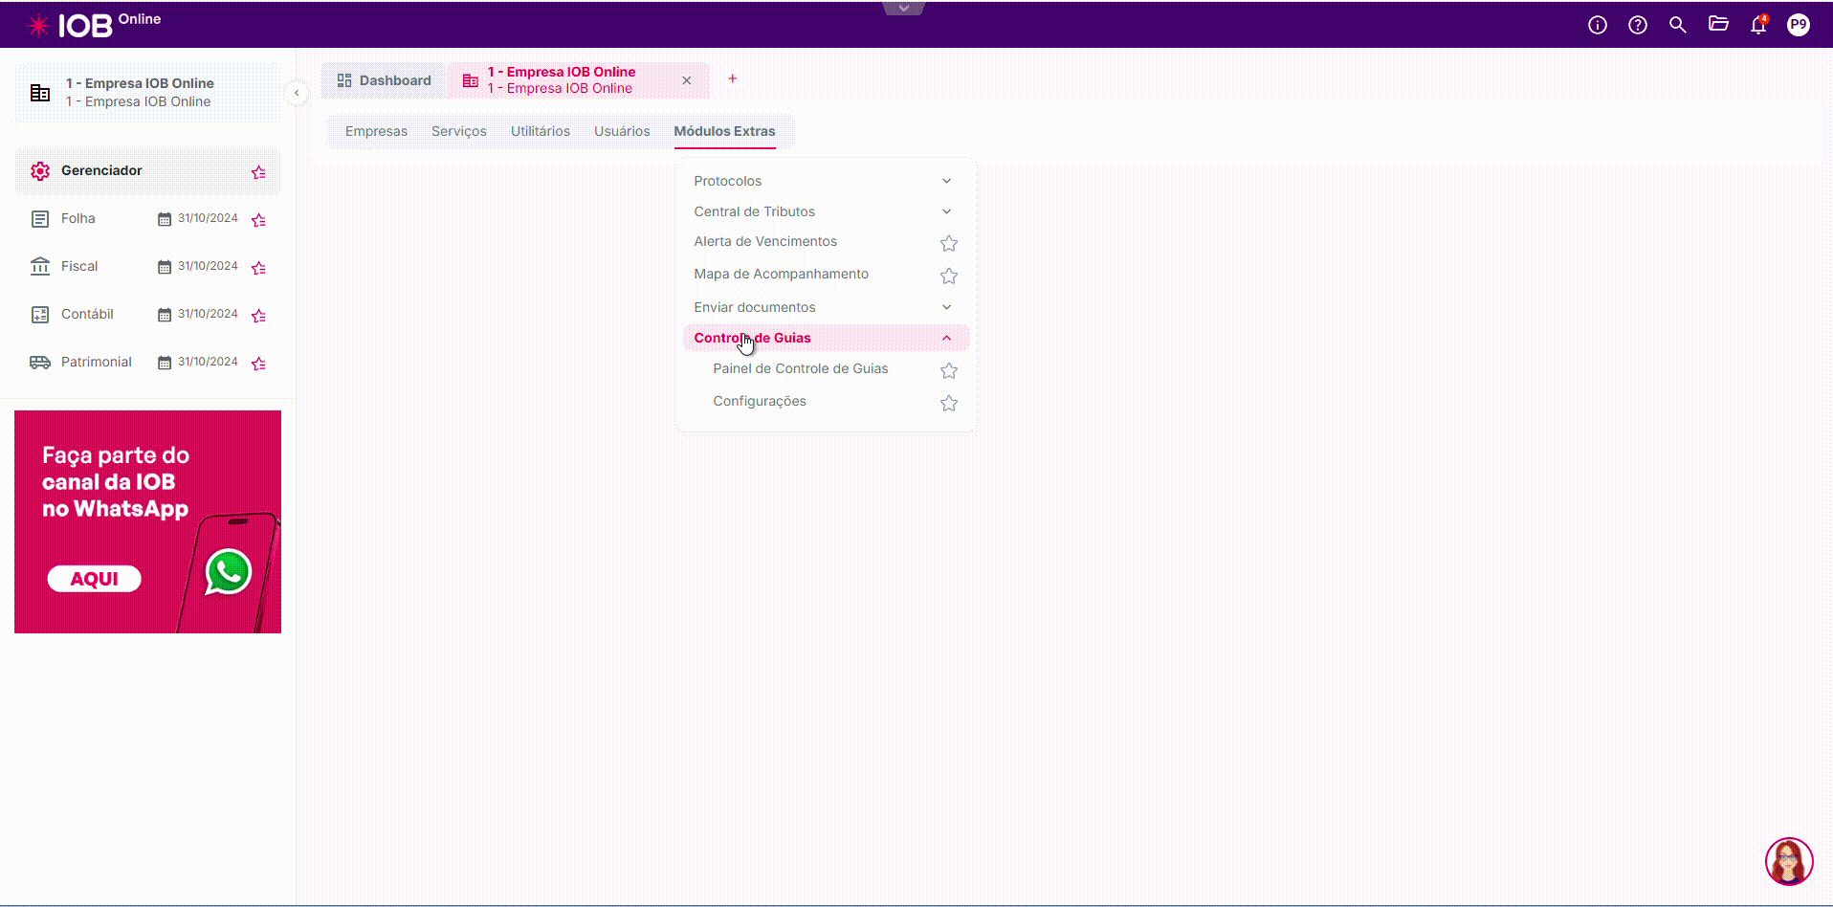Star the Painel de Controle de Guias

(x=948, y=370)
